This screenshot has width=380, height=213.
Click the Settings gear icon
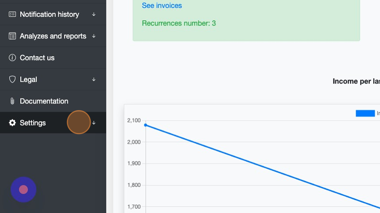point(12,123)
